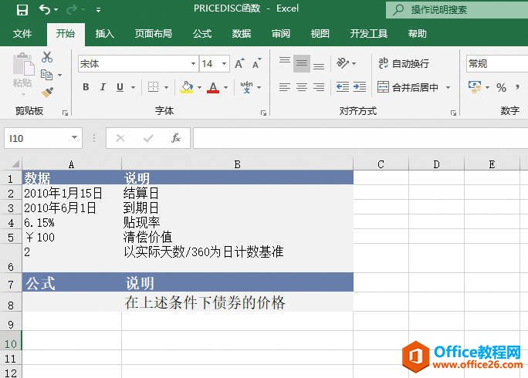The width and height of the screenshot is (528, 378).
Task: Switch to the 插入 tab
Action: click(104, 34)
